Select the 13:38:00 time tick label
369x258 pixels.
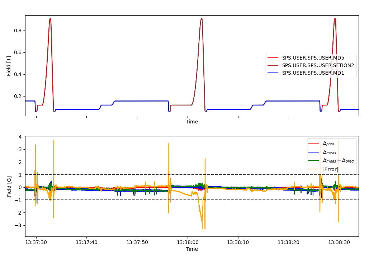[188, 243]
